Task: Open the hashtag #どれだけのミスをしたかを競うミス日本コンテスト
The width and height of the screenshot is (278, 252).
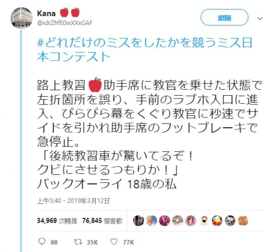Action: [x=145, y=50]
